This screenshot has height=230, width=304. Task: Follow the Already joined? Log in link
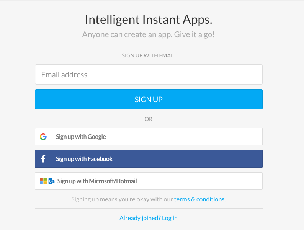[149, 218]
